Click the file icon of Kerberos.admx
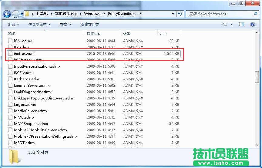Viewport: 262px width, 168px height. pyautogui.click(x=10, y=79)
